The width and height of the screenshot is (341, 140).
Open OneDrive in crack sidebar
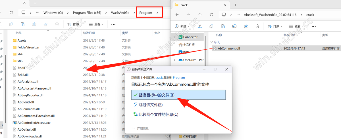pyautogui.click(x=191, y=60)
